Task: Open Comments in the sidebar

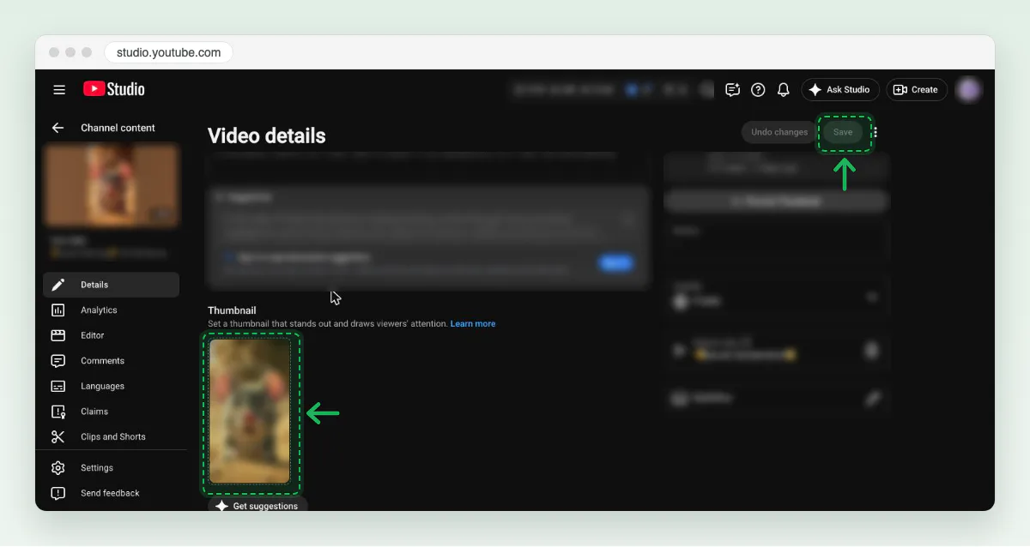Action: coord(112,361)
